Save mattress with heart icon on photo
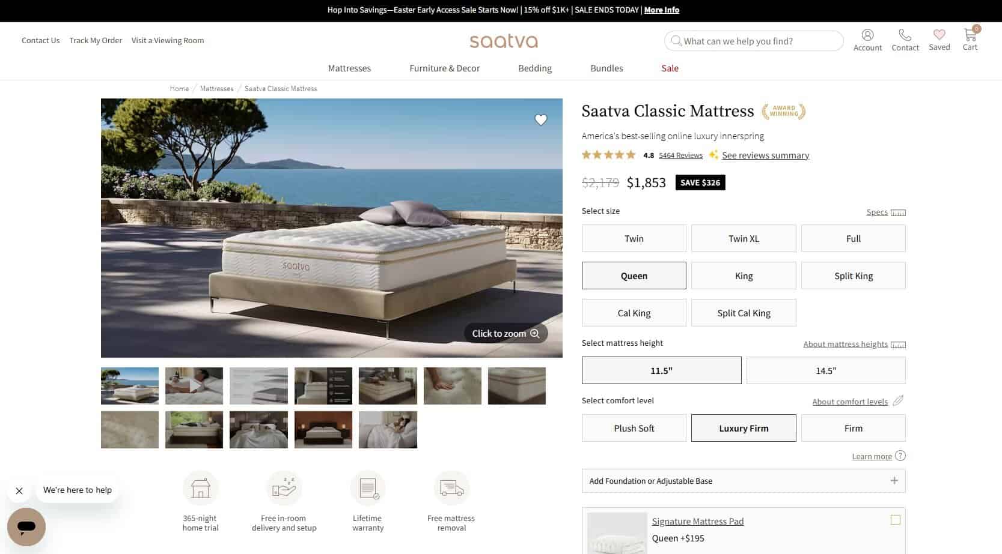1002x554 pixels. tap(541, 120)
